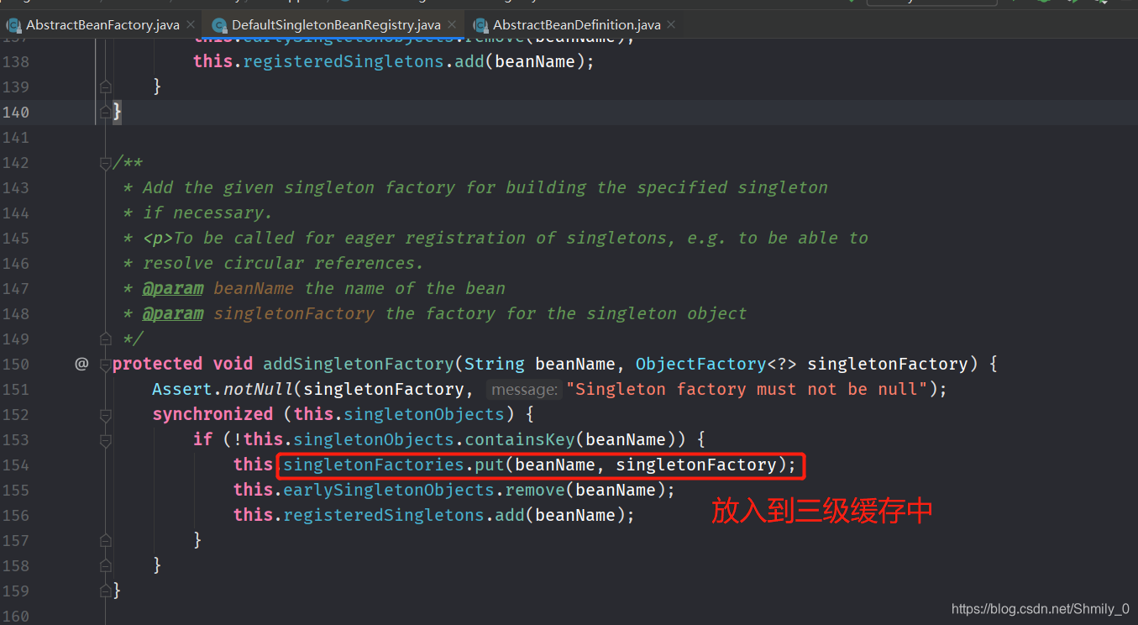The width and height of the screenshot is (1138, 625).
Task: Close the AbstractBeanDefinition.java tab
Action: [673, 25]
